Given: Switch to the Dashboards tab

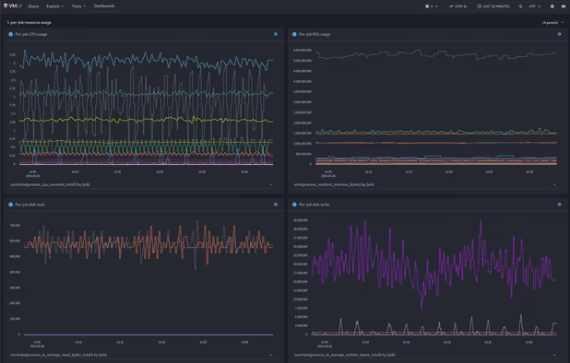Looking at the screenshot, I should pyautogui.click(x=104, y=6).
